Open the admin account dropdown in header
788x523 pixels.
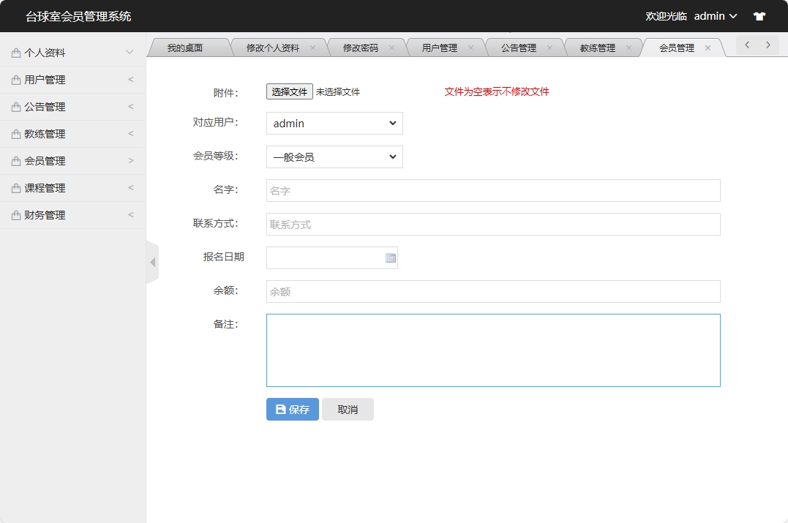714,15
